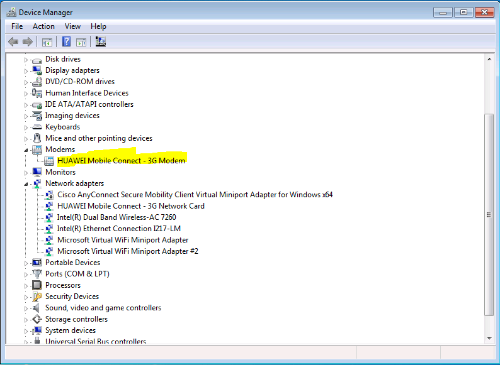Click the Action Pane toolbar icon
500x365 pixels.
(81, 41)
